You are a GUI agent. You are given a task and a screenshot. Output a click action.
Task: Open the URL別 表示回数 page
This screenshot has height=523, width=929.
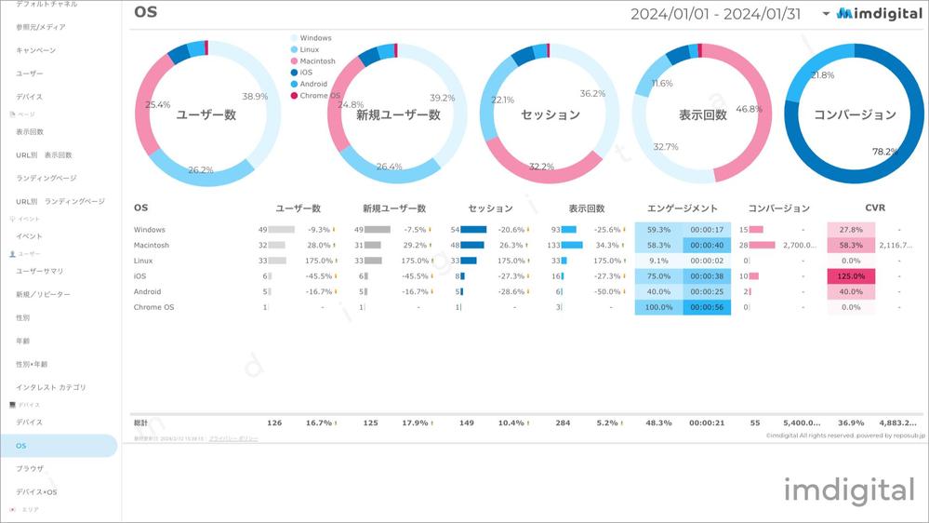44,155
